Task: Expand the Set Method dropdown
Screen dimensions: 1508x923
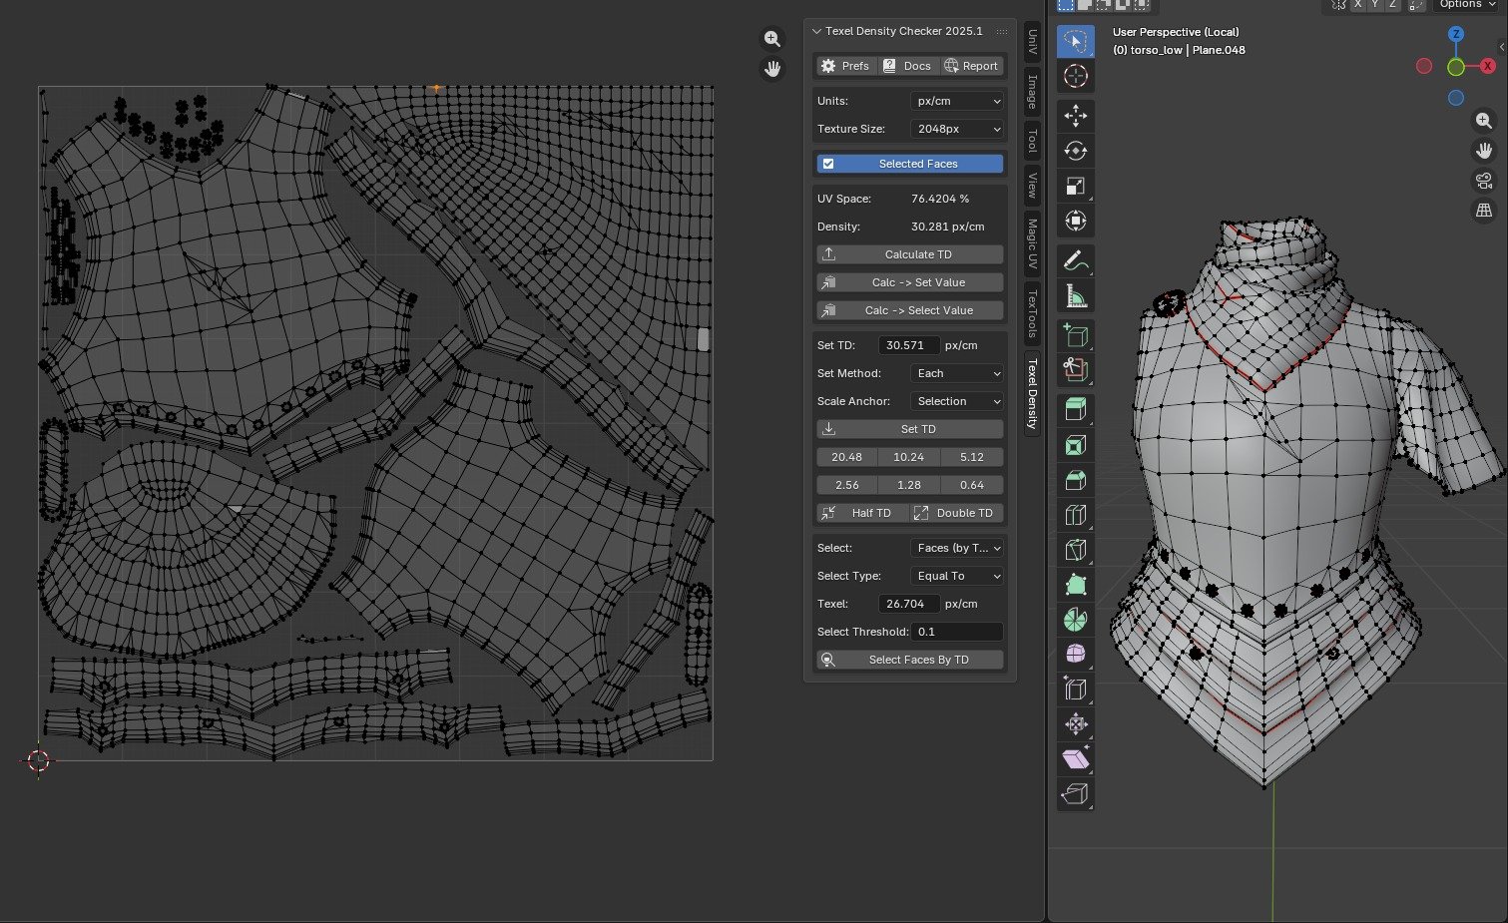Action: [x=956, y=373]
